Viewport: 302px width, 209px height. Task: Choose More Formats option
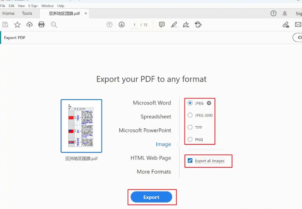tap(154, 172)
